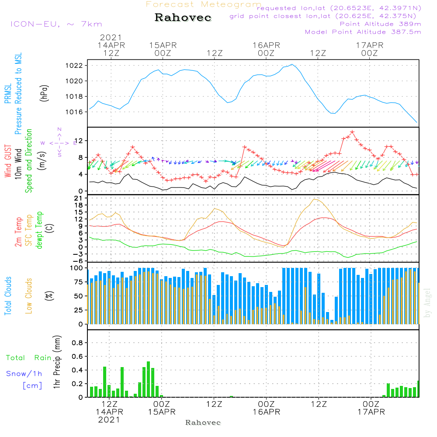Click the "Speed and Direction" green label

click(x=28, y=161)
